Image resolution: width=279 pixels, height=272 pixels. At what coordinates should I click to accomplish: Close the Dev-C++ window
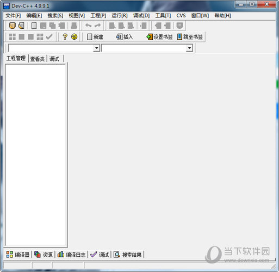tap(266, 4)
